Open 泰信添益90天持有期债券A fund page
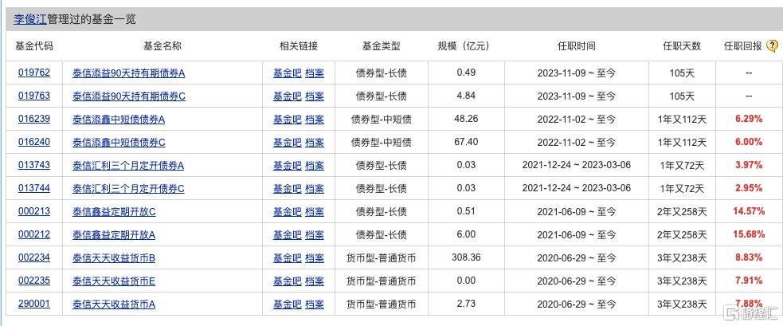 coord(129,73)
